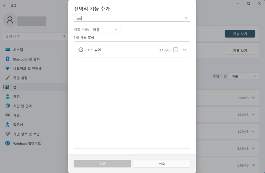Expand the XPS 뷰어 details chevron
The width and height of the screenshot is (265, 173).
(185, 50)
